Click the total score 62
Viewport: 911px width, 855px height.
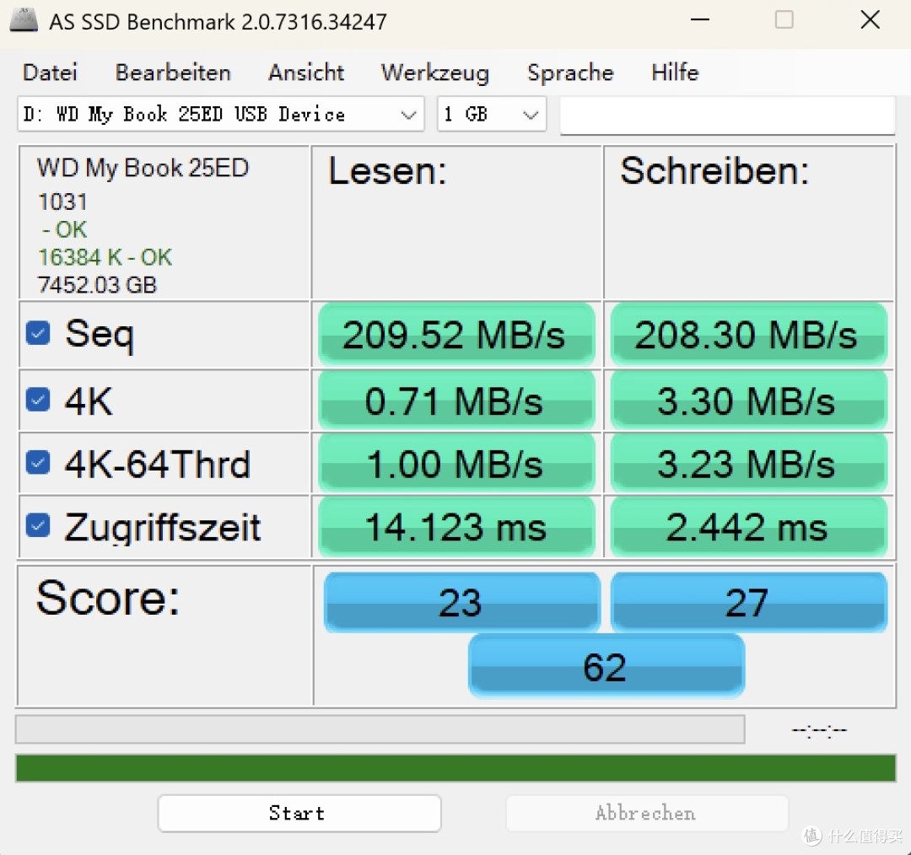point(606,665)
